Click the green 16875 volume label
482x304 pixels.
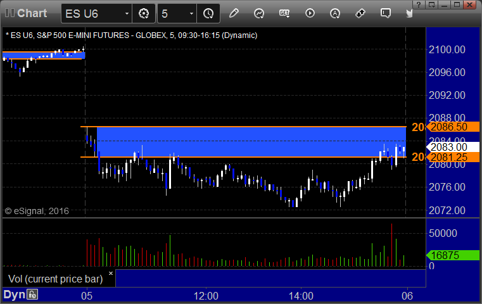coord(452,255)
